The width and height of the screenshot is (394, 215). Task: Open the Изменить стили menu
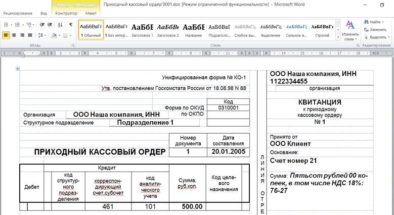(350, 31)
